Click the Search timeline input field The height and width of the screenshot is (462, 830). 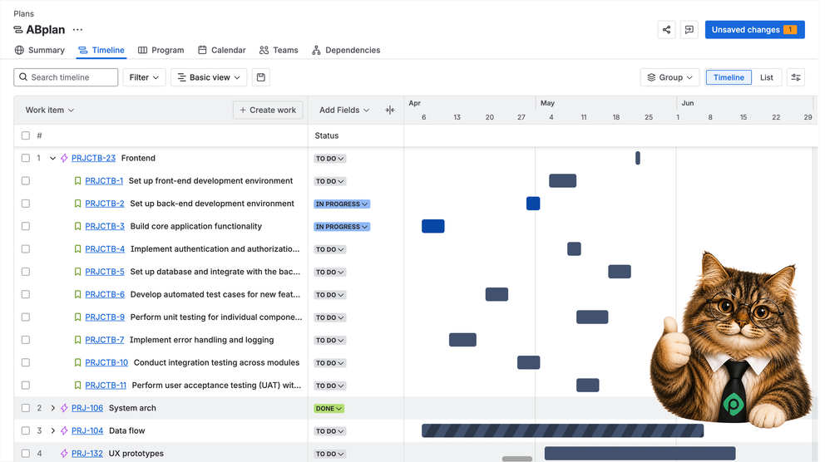click(x=66, y=77)
